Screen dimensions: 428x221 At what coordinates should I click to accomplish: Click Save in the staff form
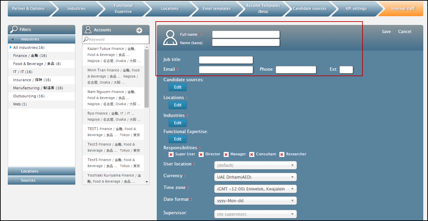pos(386,32)
